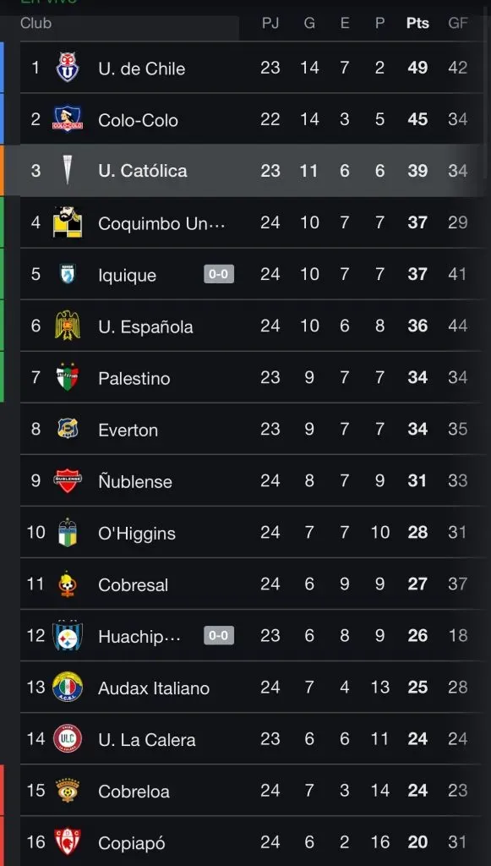Click the Audax Italiano round crest
The height and width of the screenshot is (866, 491).
(x=68, y=687)
